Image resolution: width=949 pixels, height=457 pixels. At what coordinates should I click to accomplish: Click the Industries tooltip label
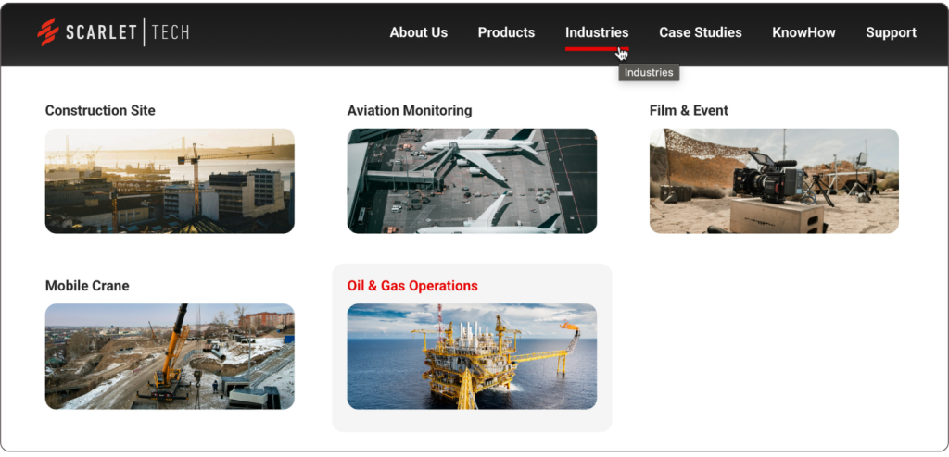click(x=649, y=73)
